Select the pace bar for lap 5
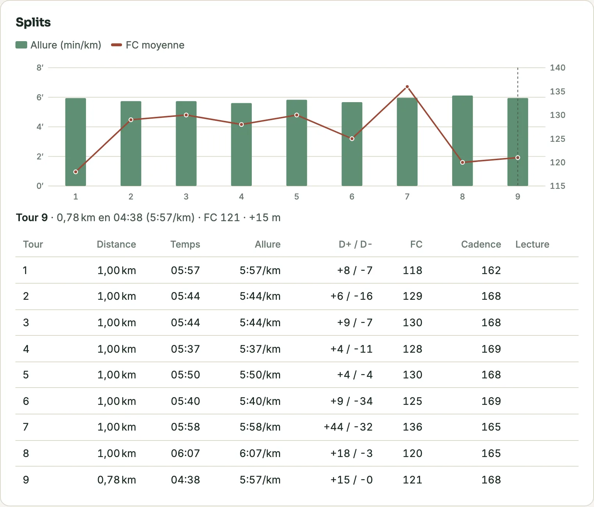Image resolution: width=594 pixels, height=507 pixels. click(x=297, y=143)
